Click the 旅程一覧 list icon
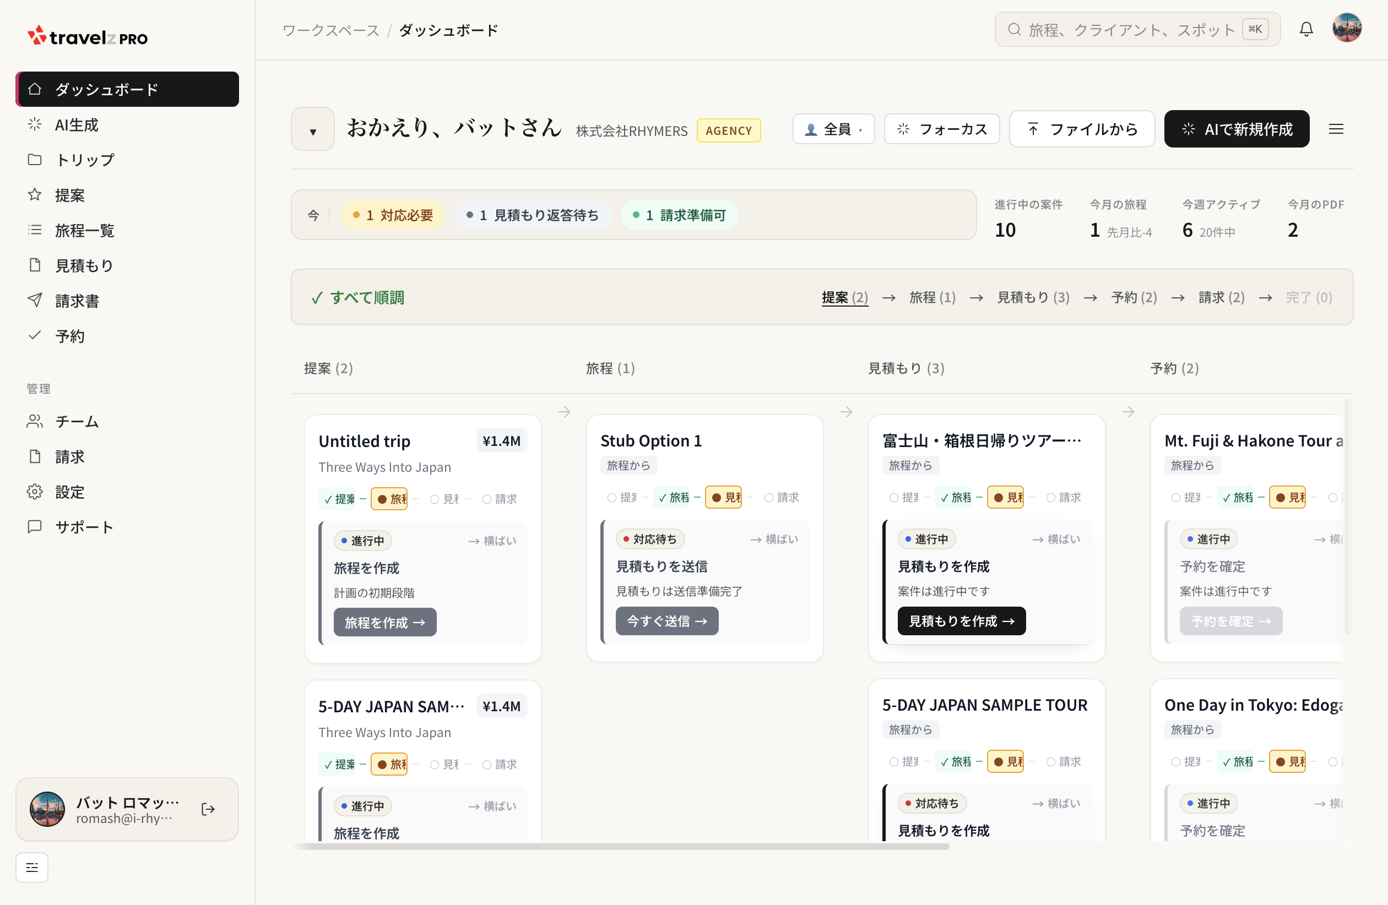The height and width of the screenshot is (905, 1388). (x=35, y=230)
